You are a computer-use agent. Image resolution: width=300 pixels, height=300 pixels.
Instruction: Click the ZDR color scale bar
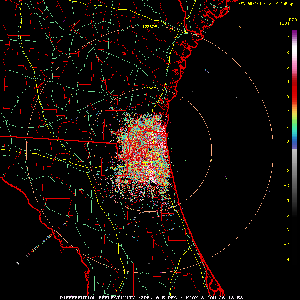294,148
